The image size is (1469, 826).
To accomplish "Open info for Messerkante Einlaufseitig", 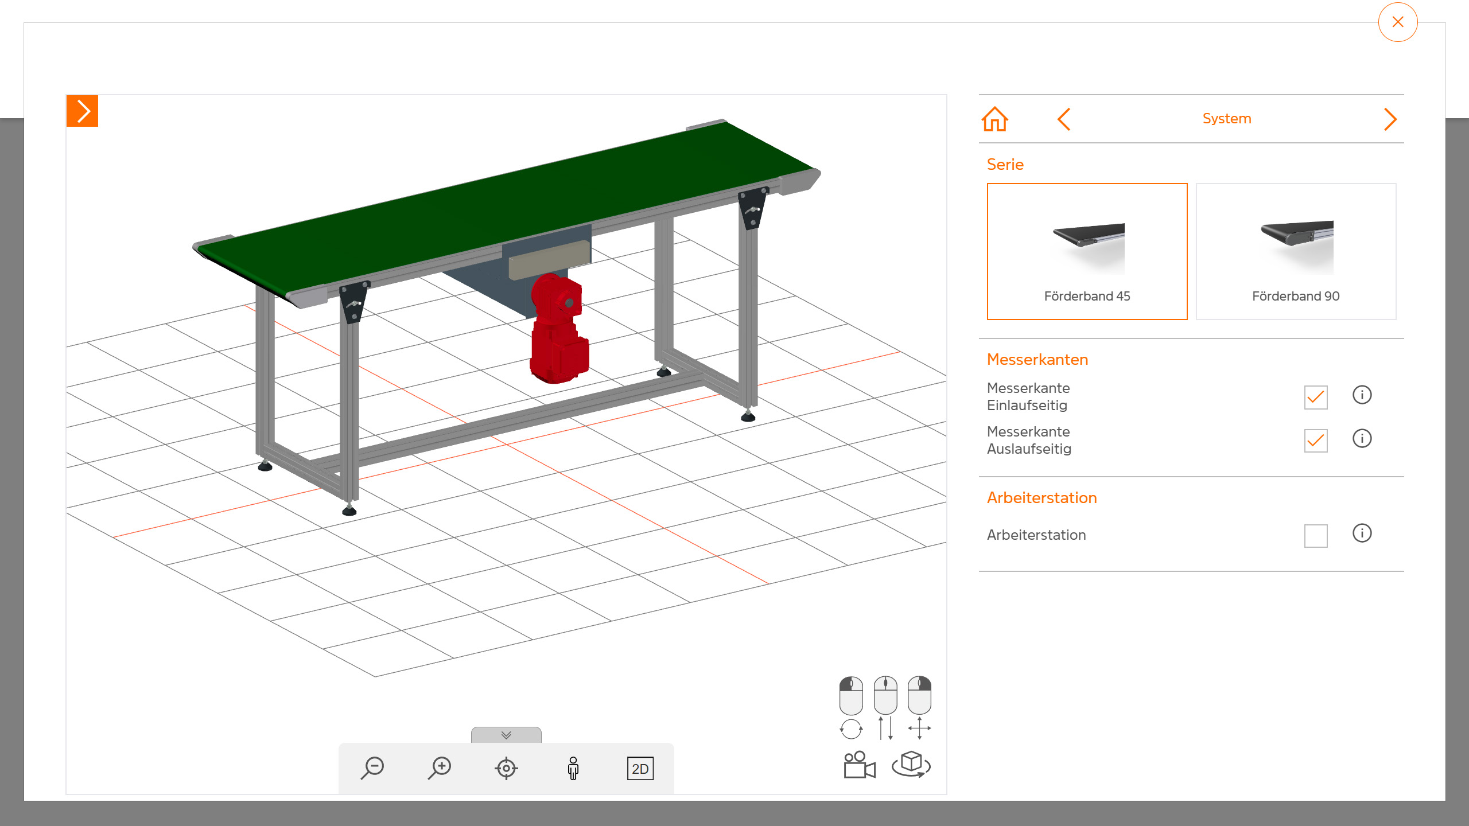I will click(x=1362, y=395).
